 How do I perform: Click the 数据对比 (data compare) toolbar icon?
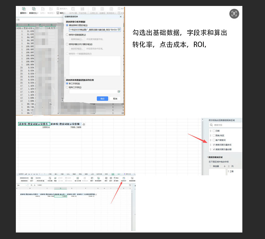pos(34,9)
